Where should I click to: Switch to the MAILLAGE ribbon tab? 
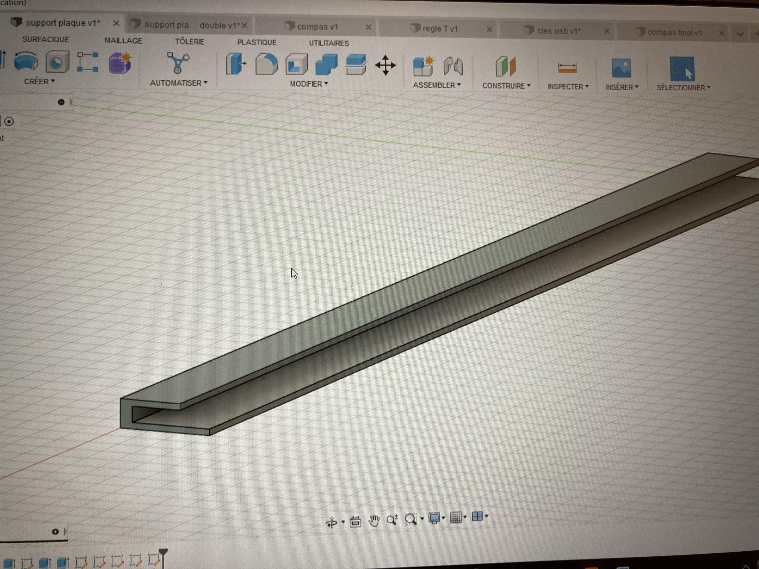tap(123, 40)
